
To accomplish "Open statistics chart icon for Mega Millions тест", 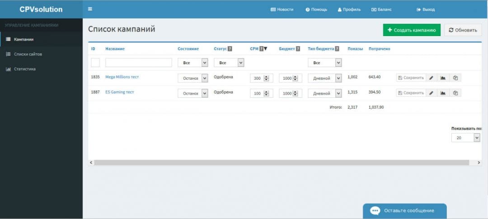I will click(x=443, y=78).
